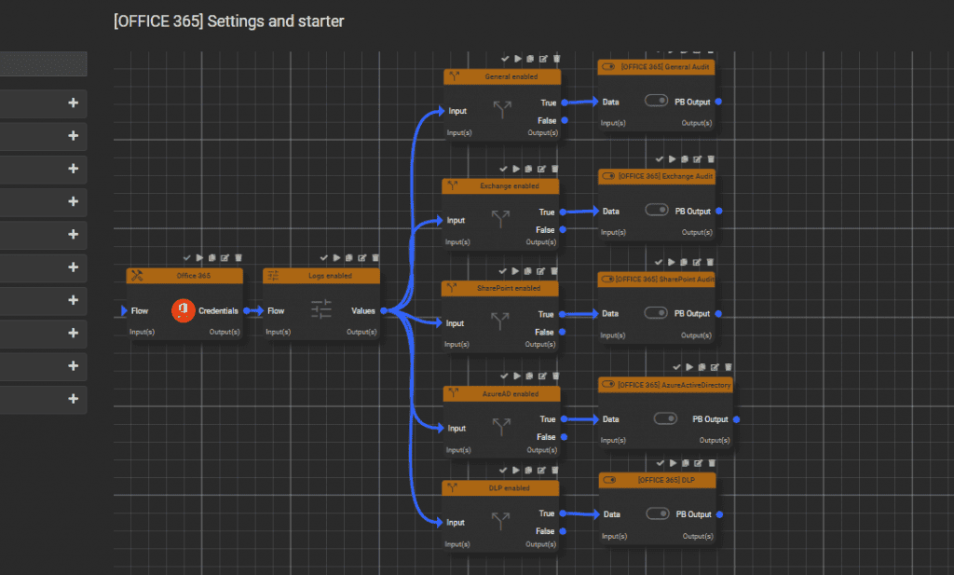Select the [OFFICE 365] Exchange Audit header

pos(657,176)
